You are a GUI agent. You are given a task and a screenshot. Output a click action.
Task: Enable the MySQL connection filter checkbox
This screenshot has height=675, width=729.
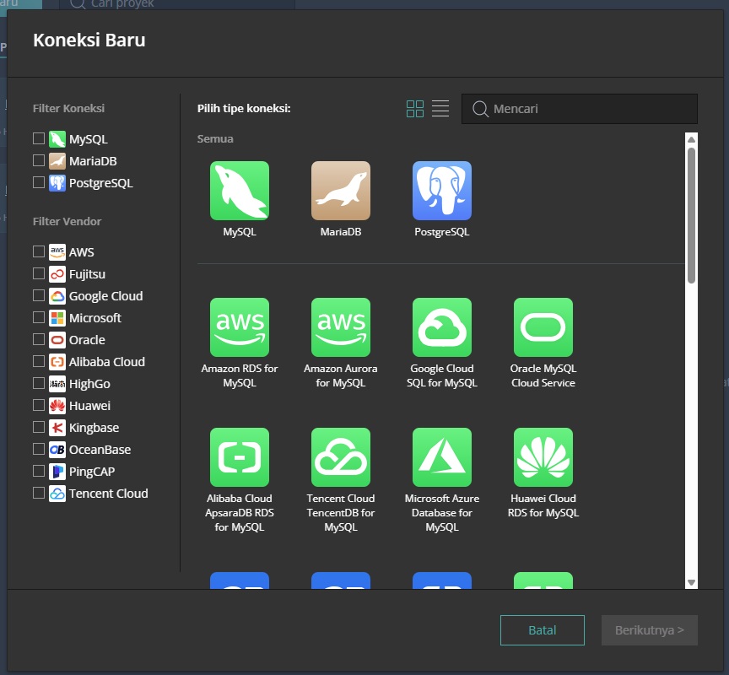point(39,138)
